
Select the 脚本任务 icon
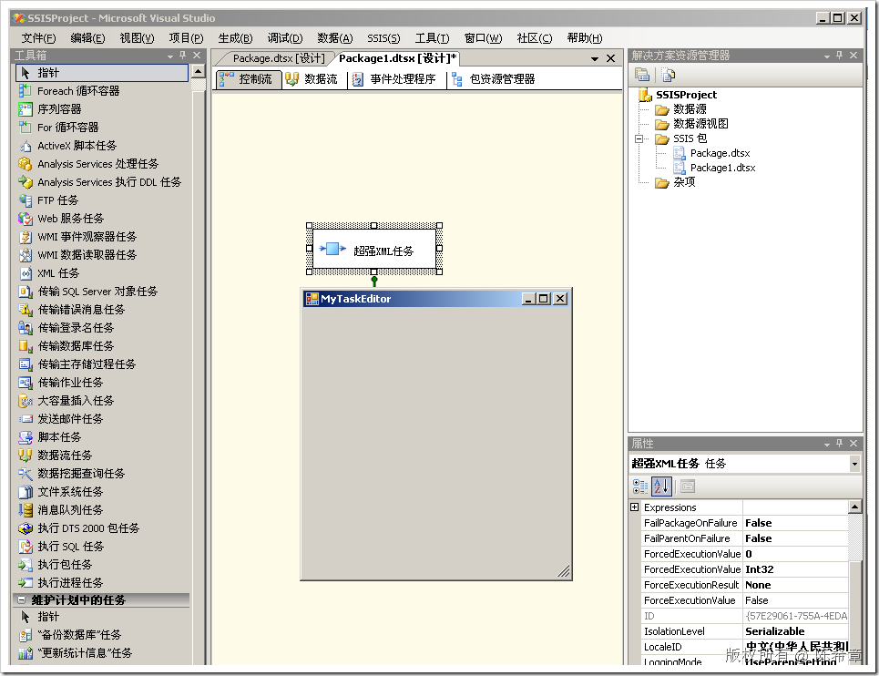pyautogui.click(x=26, y=437)
